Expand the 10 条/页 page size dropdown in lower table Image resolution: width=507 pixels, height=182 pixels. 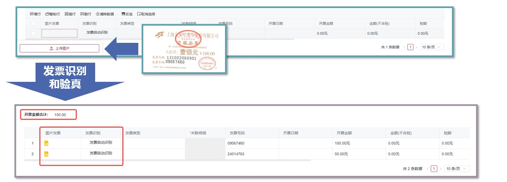tap(458, 169)
